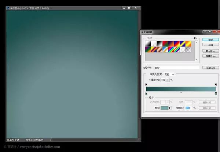Open the 渐变类型 gradient type dropdown
Image resolution: width=220 pixels, height=152 pixels.
[x=169, y=74]
